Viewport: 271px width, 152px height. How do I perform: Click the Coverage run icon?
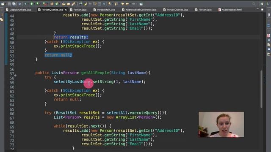tap(38, 4)
